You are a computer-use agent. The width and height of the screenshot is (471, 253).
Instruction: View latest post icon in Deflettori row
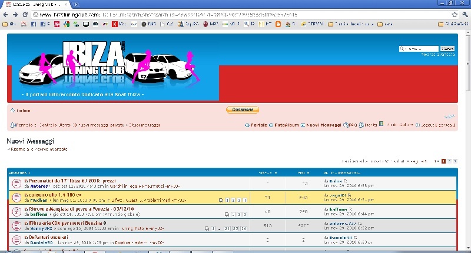[x=355, y=237]
